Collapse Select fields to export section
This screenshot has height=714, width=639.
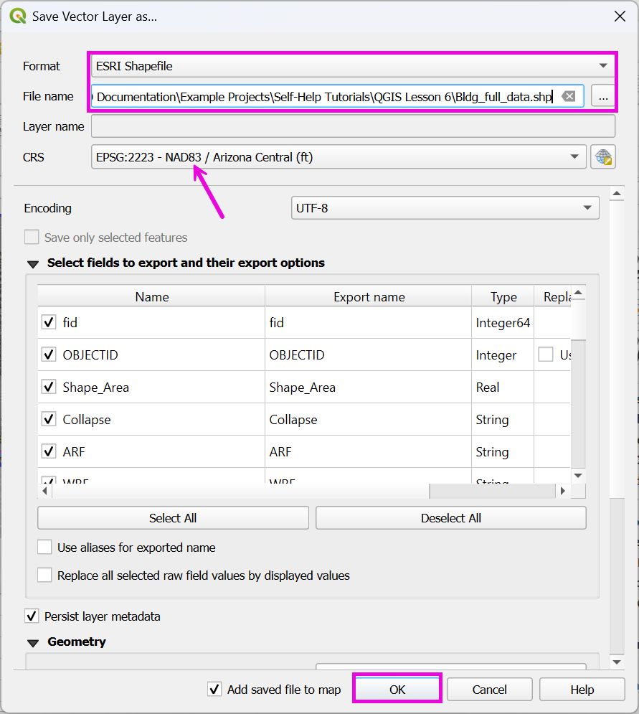33,263
